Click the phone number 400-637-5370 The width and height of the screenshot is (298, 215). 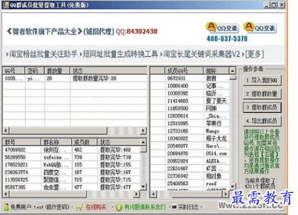(227, 39)
